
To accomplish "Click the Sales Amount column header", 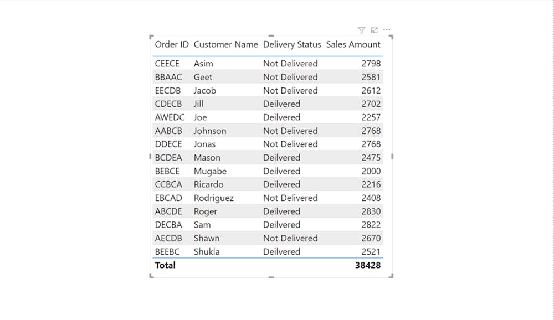I will point(353,44).
